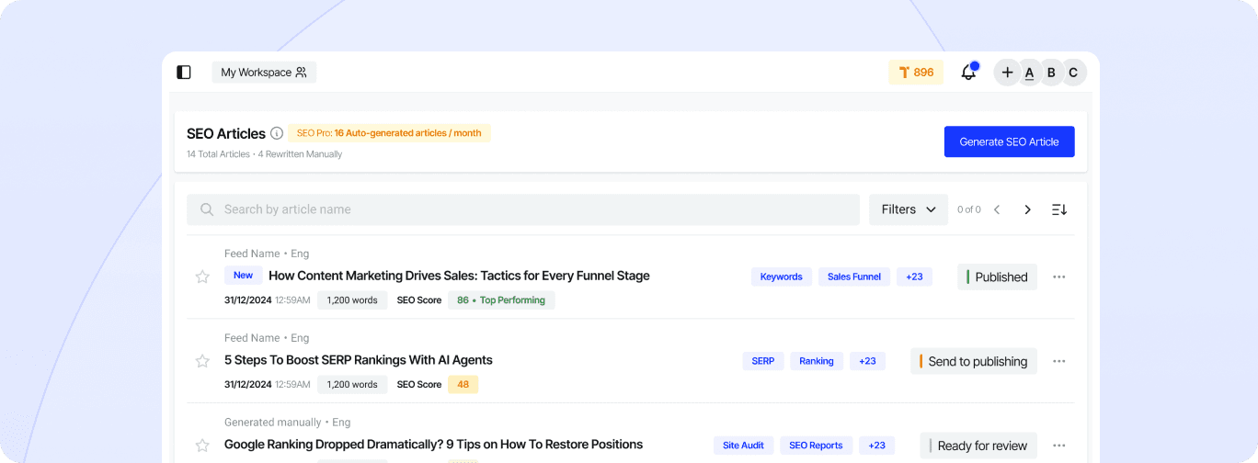
Task: Expand the Filters dropdown
Action: click(909, 209)
